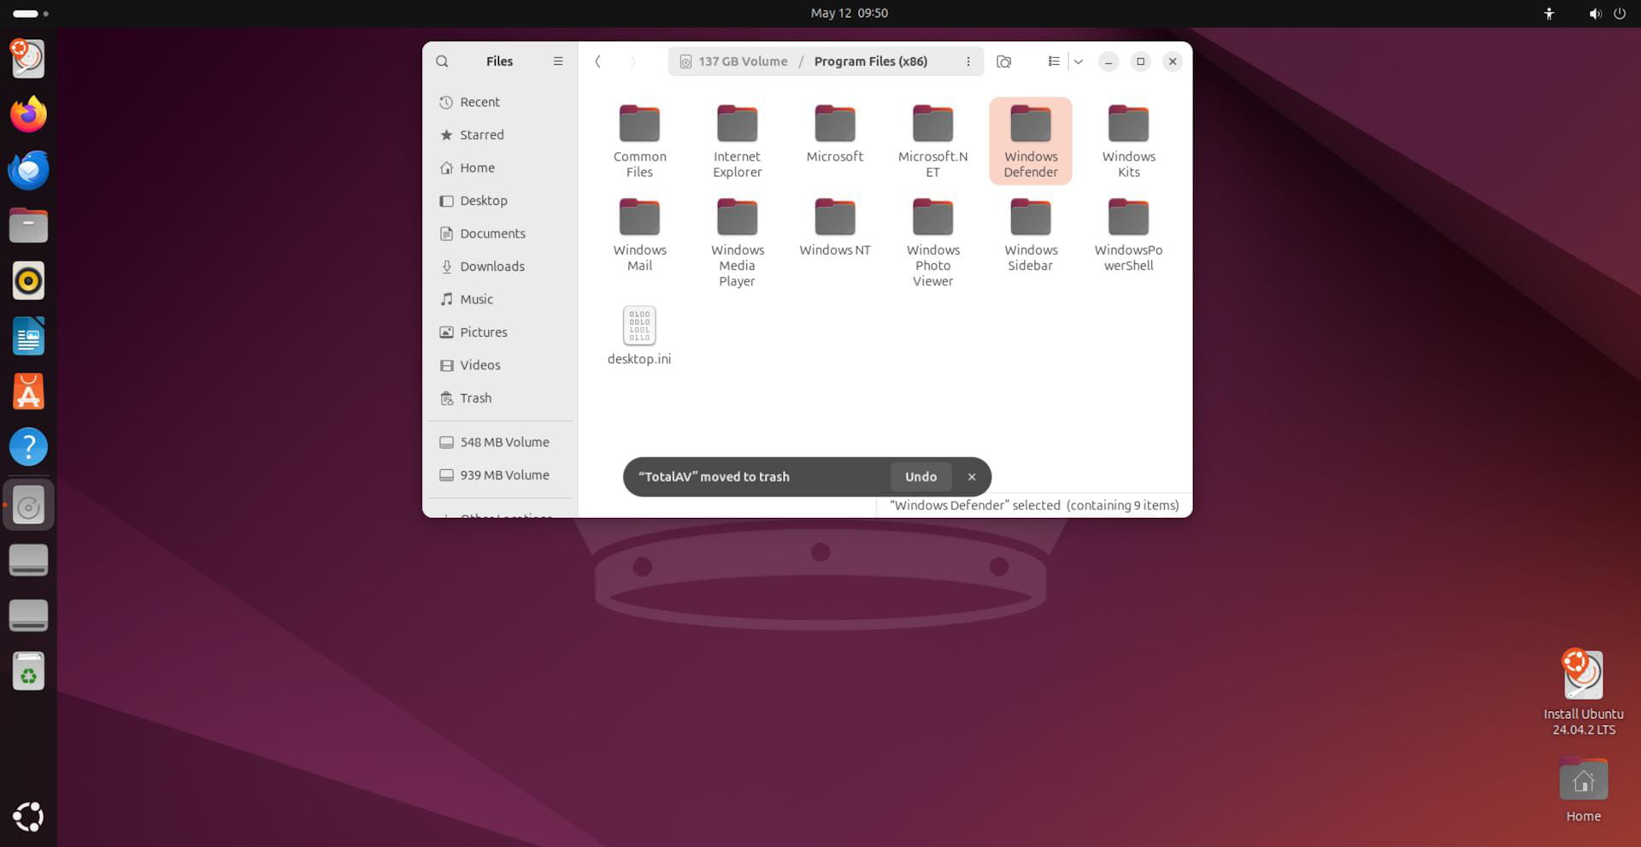The height and width of the screenshot is (847, 1641).
Task: Select the Microsoft.NET folder
Action: click(932, 141)
